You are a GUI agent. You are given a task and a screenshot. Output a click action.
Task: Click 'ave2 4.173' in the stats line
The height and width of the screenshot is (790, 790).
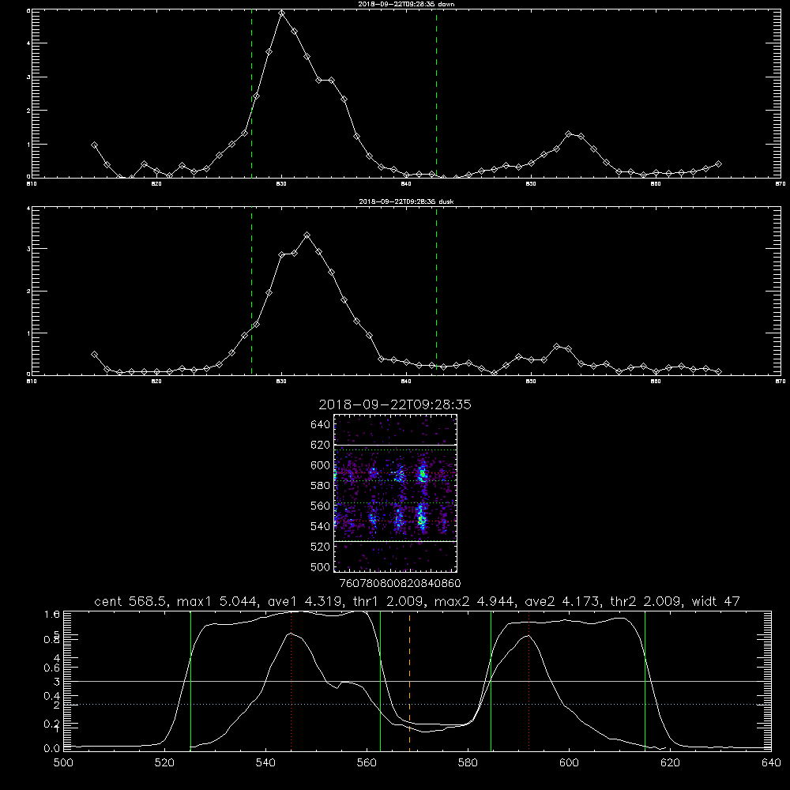[x=564, y=601]
